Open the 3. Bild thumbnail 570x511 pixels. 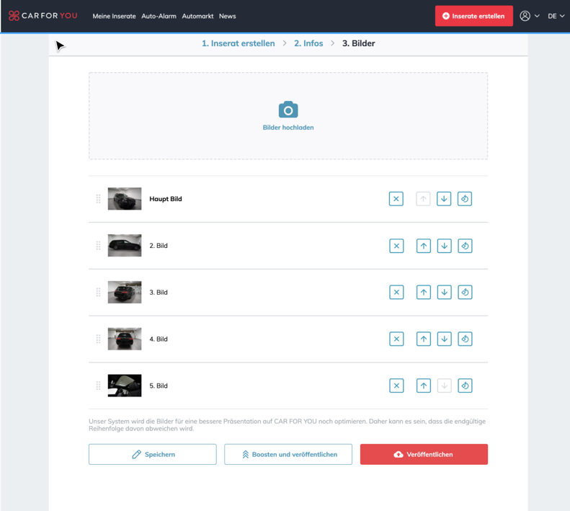[x=125, y=292]
